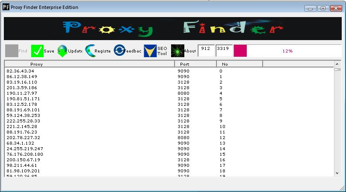Click port 8080 in row number 4
Viewport: 346px width, 192px height.
[183, 93]
